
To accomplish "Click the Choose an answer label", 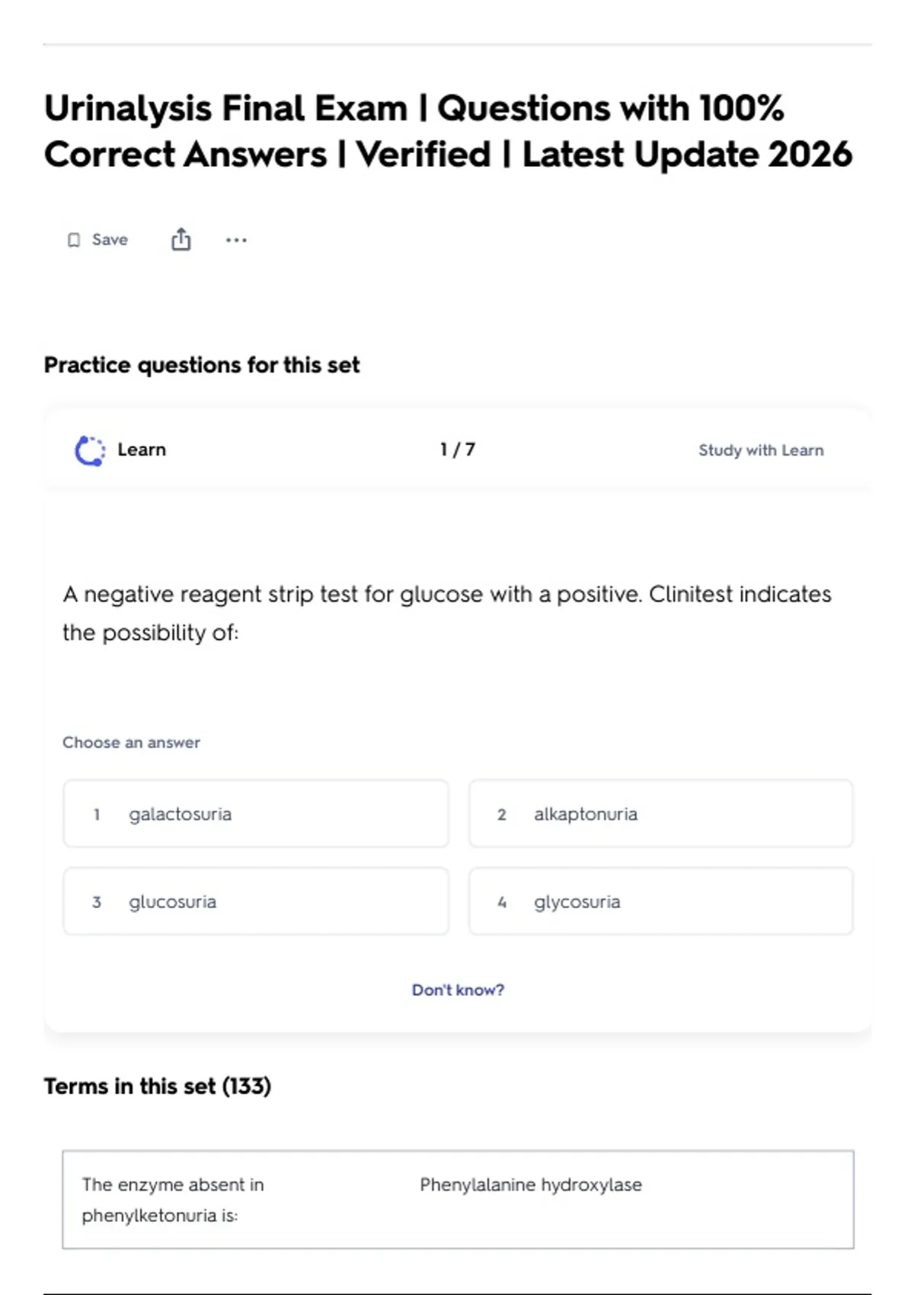I will [x=131, y=742].
